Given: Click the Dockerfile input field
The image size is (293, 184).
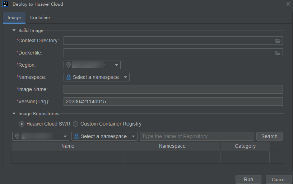Looking at the screenshot, I should (173, 53).
